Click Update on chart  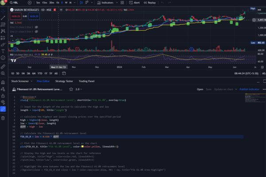coord(223,89)
